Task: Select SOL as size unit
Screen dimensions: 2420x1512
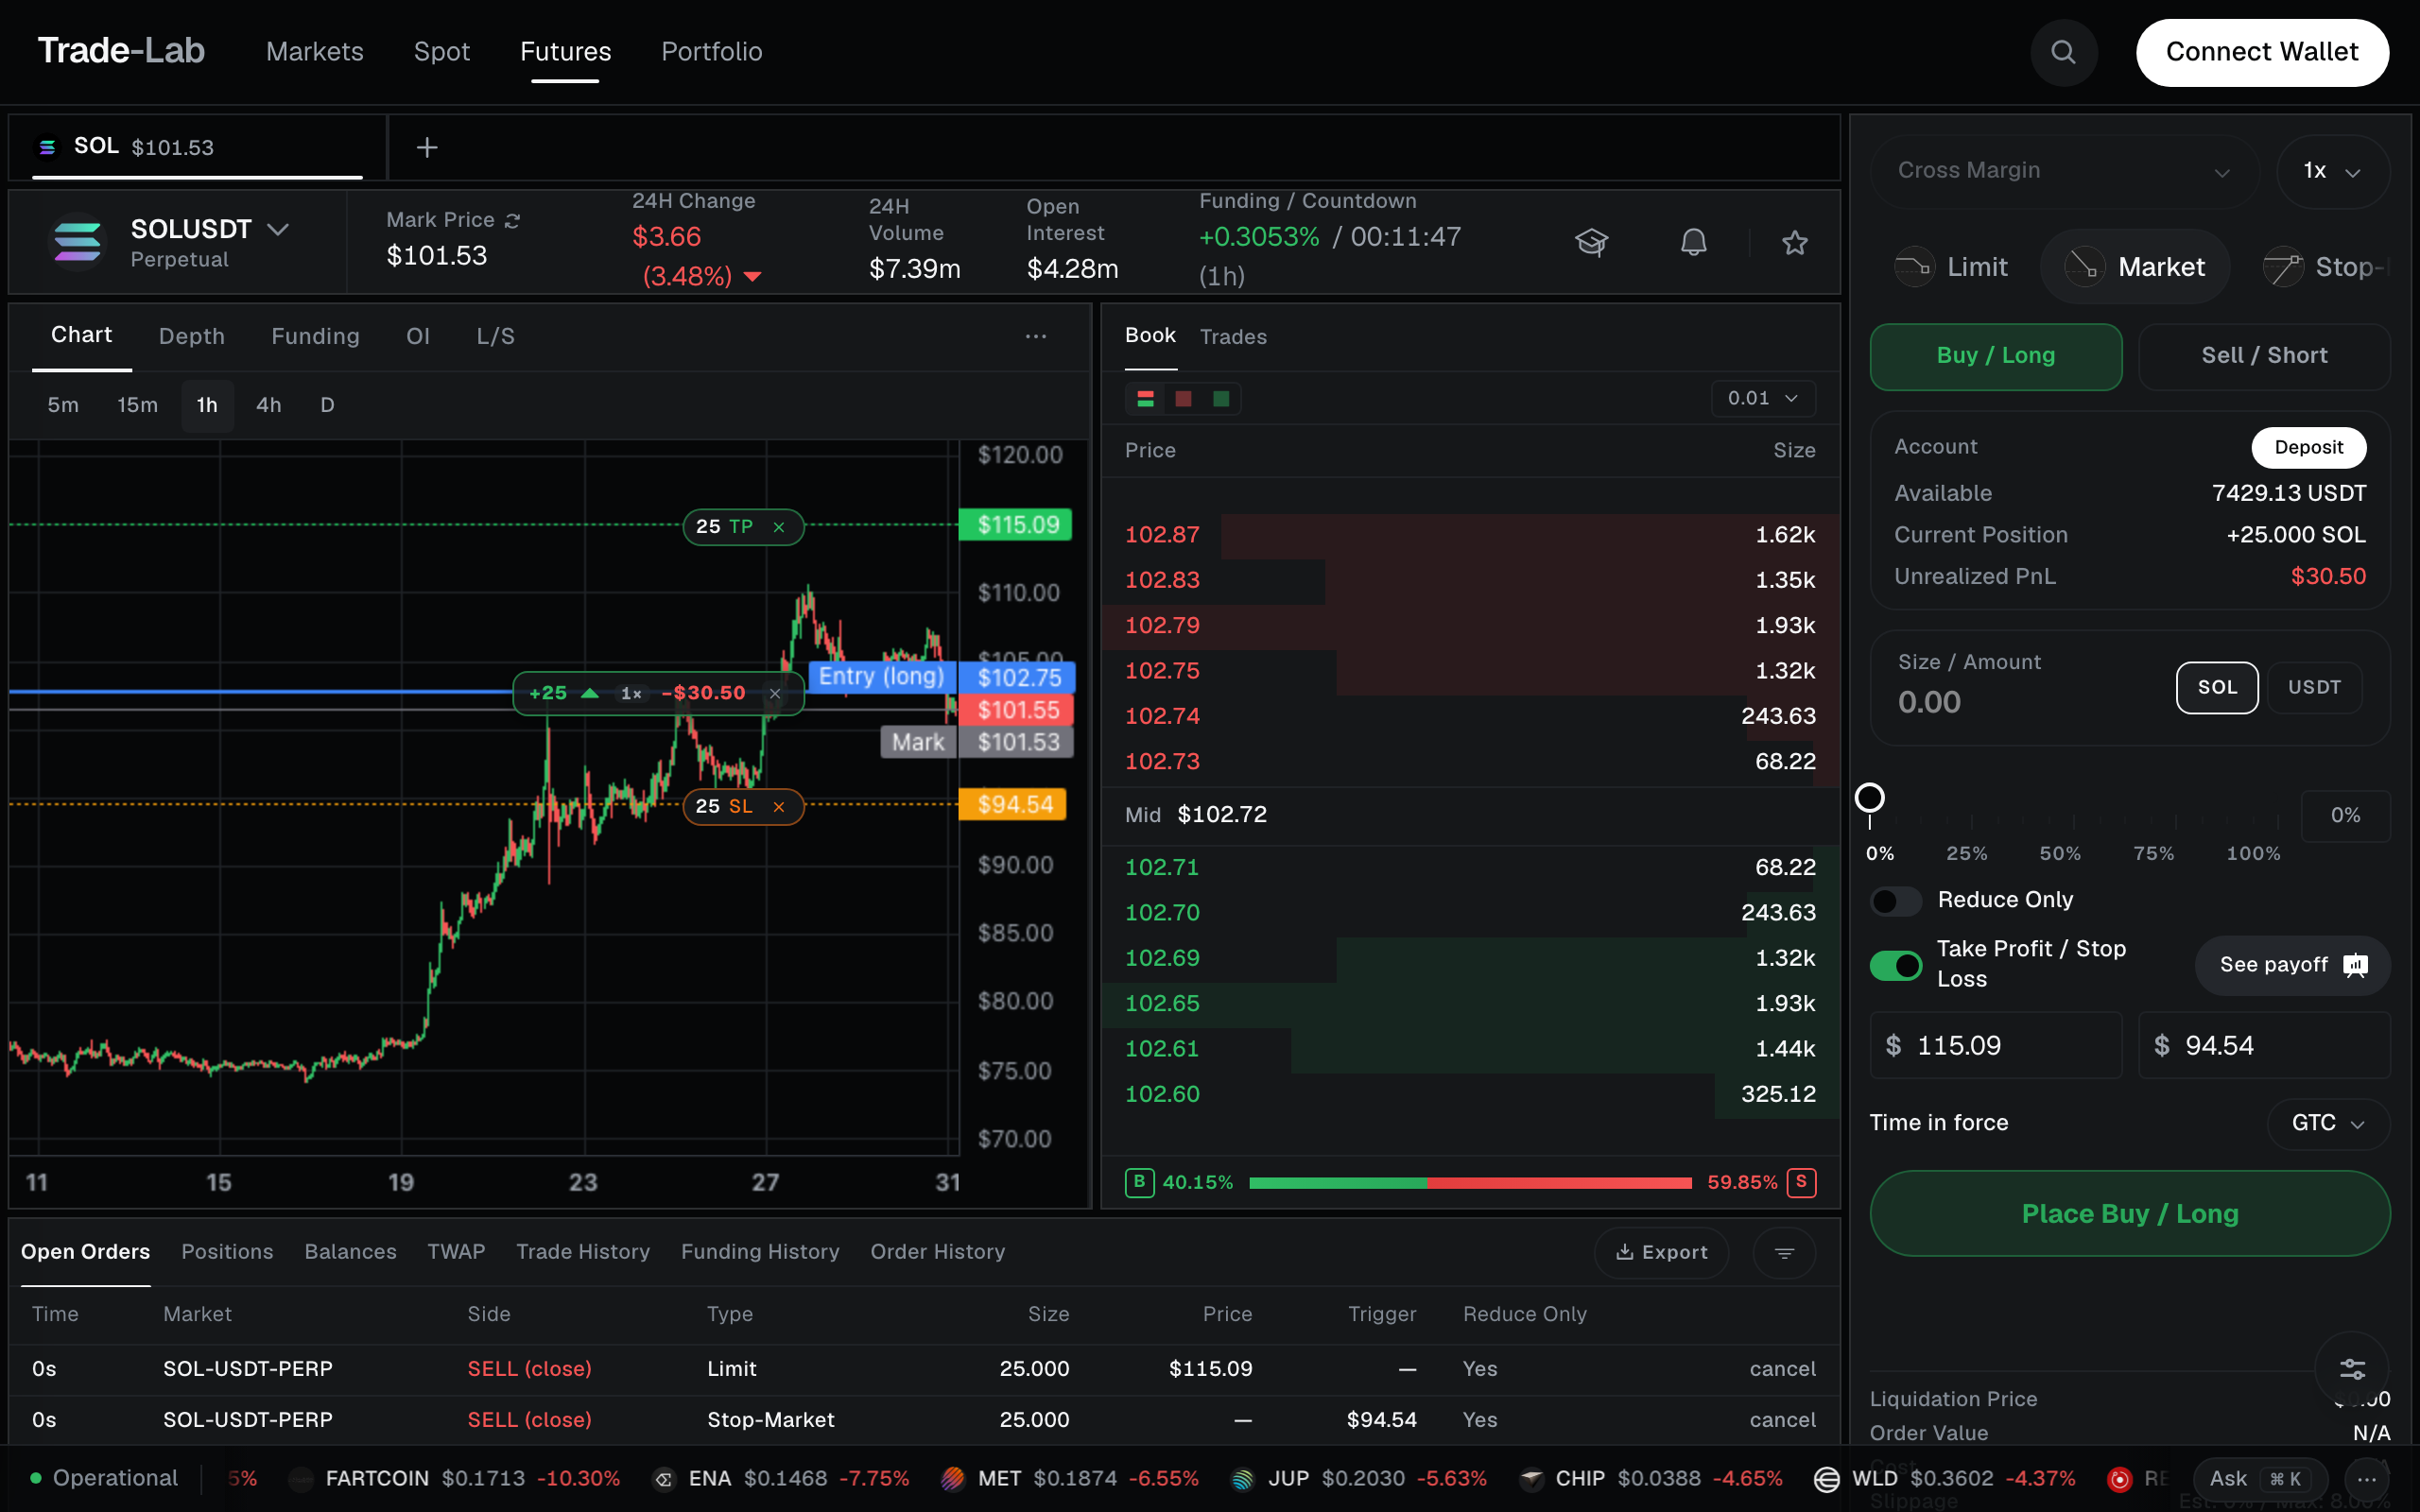Action: pyautogui.click(x=2217, y=687)
